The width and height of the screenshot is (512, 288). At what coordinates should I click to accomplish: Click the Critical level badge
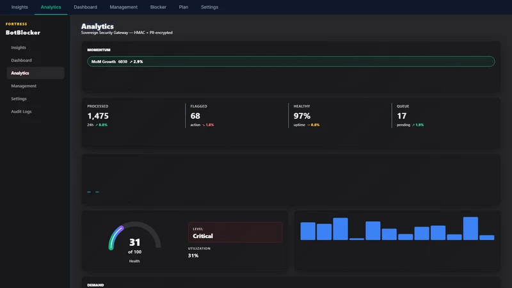(235, 232)
